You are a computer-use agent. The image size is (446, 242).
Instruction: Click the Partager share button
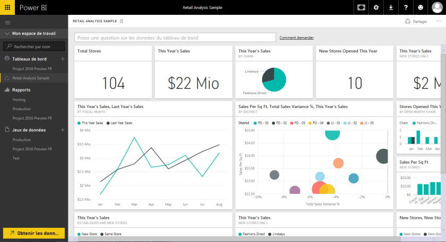click(416, 21)
